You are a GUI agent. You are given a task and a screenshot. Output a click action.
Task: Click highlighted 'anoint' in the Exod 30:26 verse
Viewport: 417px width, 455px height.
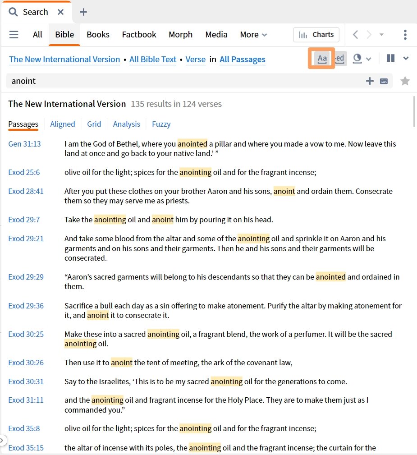tap(122, 363)
